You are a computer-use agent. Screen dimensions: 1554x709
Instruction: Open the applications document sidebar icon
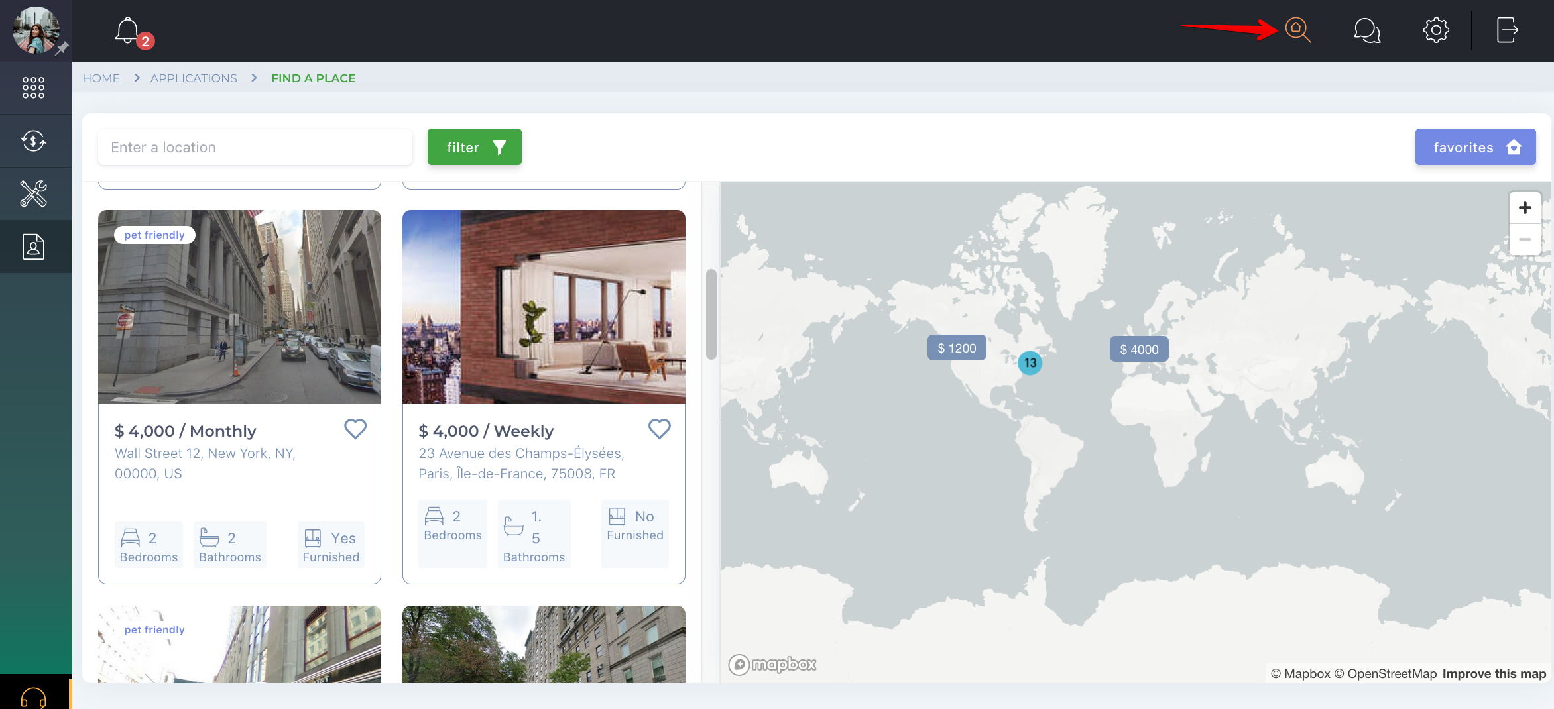point(33,246)
